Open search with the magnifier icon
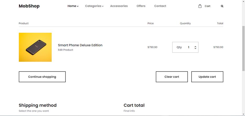The image size is (245, 116). click(222, 6)
